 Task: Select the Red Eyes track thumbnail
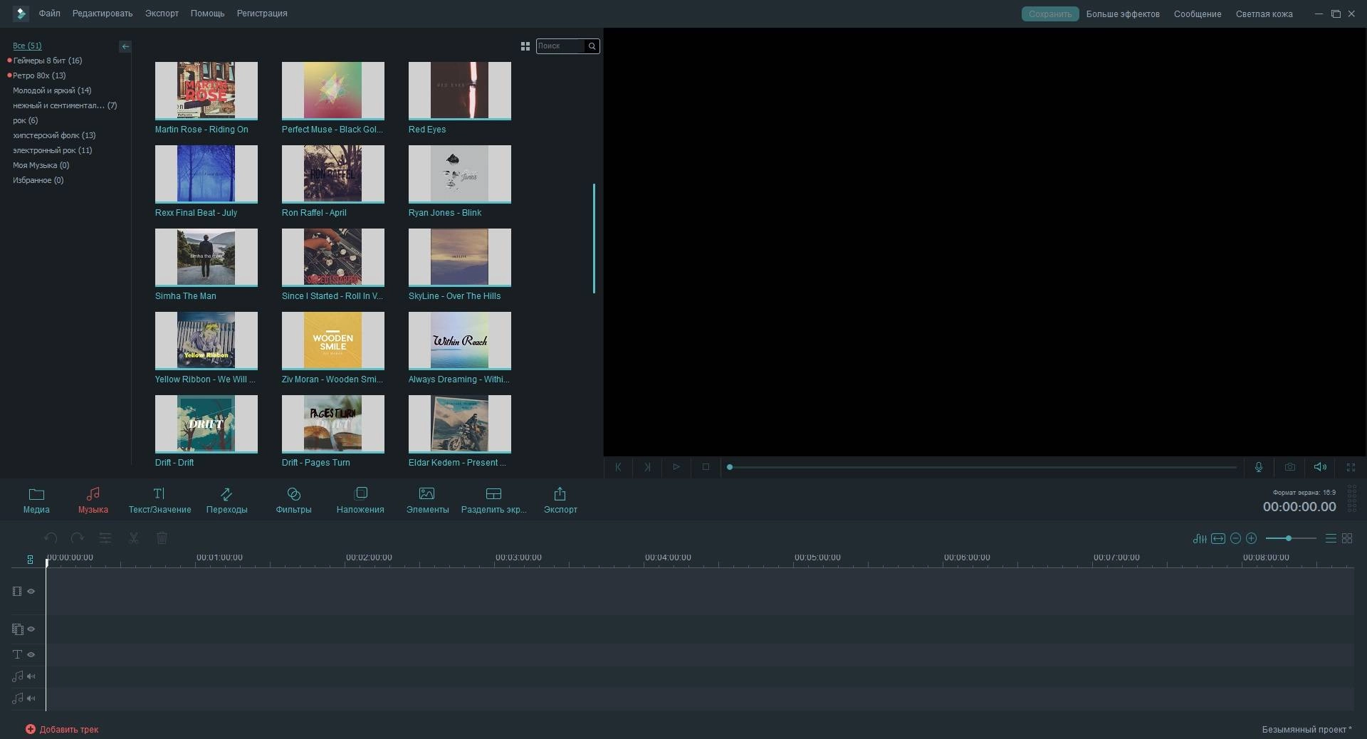tap(460, 90)
